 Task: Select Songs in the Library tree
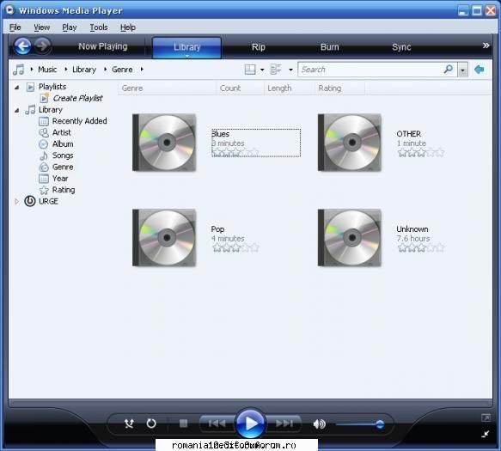click(63, 155)
